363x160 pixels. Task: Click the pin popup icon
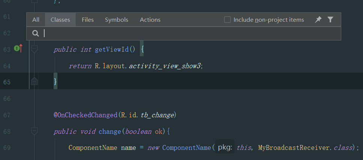click(x=318, y=19)
